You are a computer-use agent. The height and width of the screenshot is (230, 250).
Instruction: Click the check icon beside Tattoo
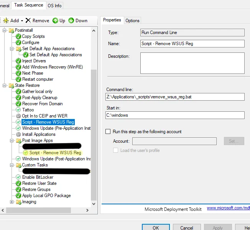(x=18, y=110)
